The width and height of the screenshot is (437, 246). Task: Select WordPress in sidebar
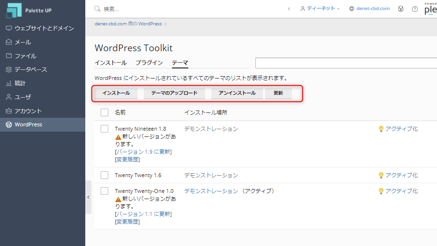coord(43,124)
